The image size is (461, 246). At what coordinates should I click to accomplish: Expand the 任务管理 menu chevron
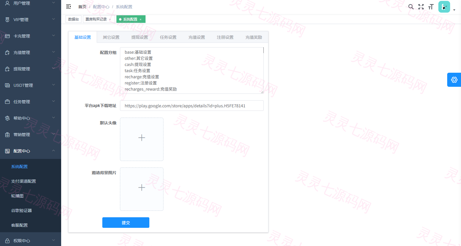tap(54, 101)
